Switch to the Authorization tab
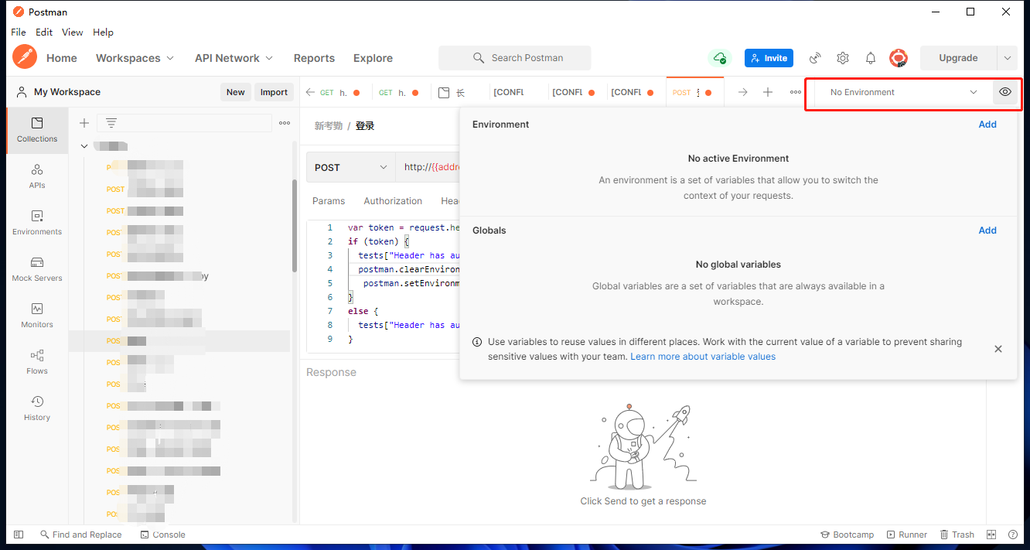This screenshot has width=1030, height=550. click(x=393, y=200)
